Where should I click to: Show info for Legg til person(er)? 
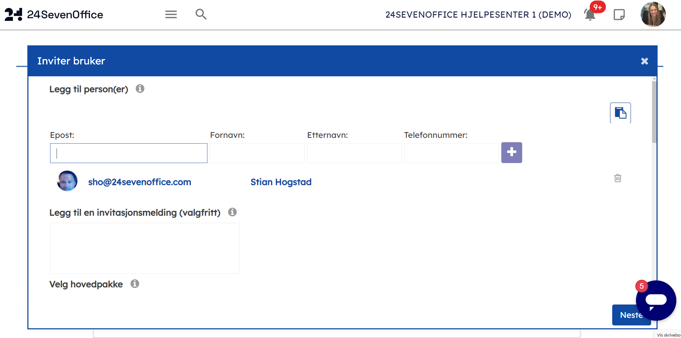(140, 89)
